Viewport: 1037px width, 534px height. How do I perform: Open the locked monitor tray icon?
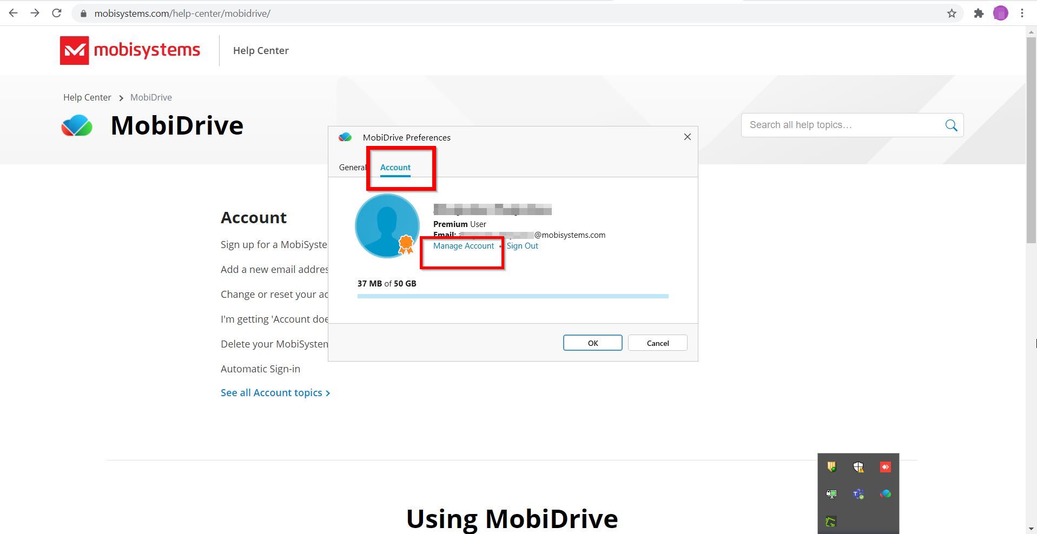[x=831, y=494]
